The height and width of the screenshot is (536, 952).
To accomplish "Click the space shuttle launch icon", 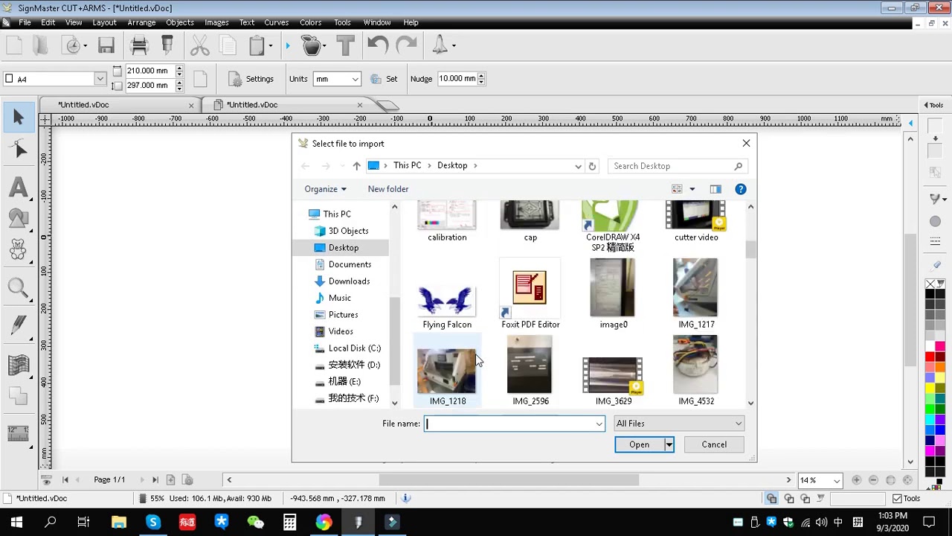I will [440, 46].
